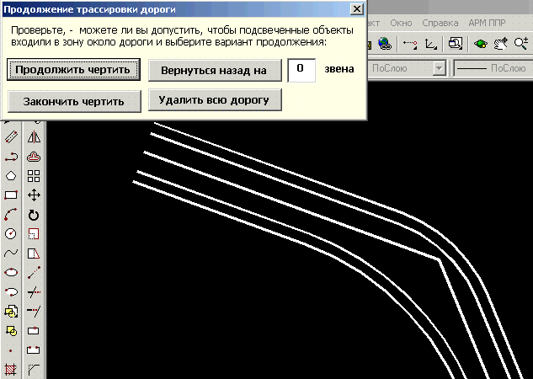Screen dimensions: 533x379
Task: Select the Pan Realtime hand tool
Action: click(x=500, y=44)
